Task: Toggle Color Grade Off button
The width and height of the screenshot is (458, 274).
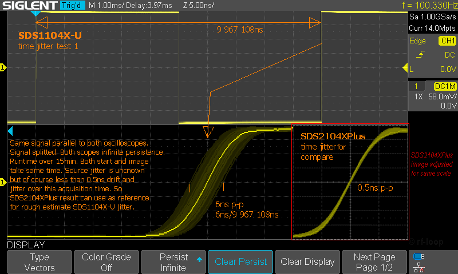Action: click(x=106, y=262)
